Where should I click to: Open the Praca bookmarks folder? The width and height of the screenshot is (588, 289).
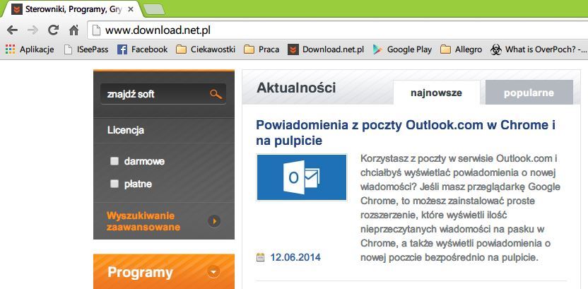coord(261,49)
